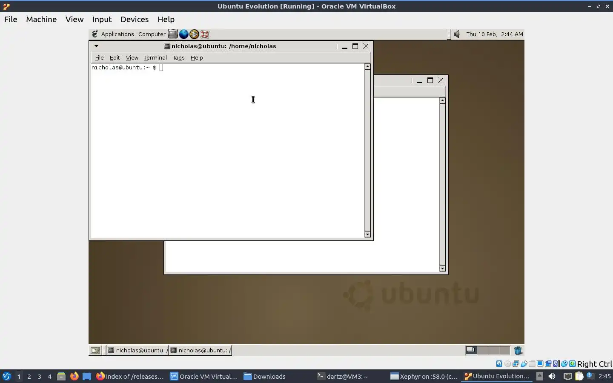Image resolution: width=613 pixels, height=383 pixels.
Task: Click the VirtualBox CPU virtualization chip icon
Action: 556,364
